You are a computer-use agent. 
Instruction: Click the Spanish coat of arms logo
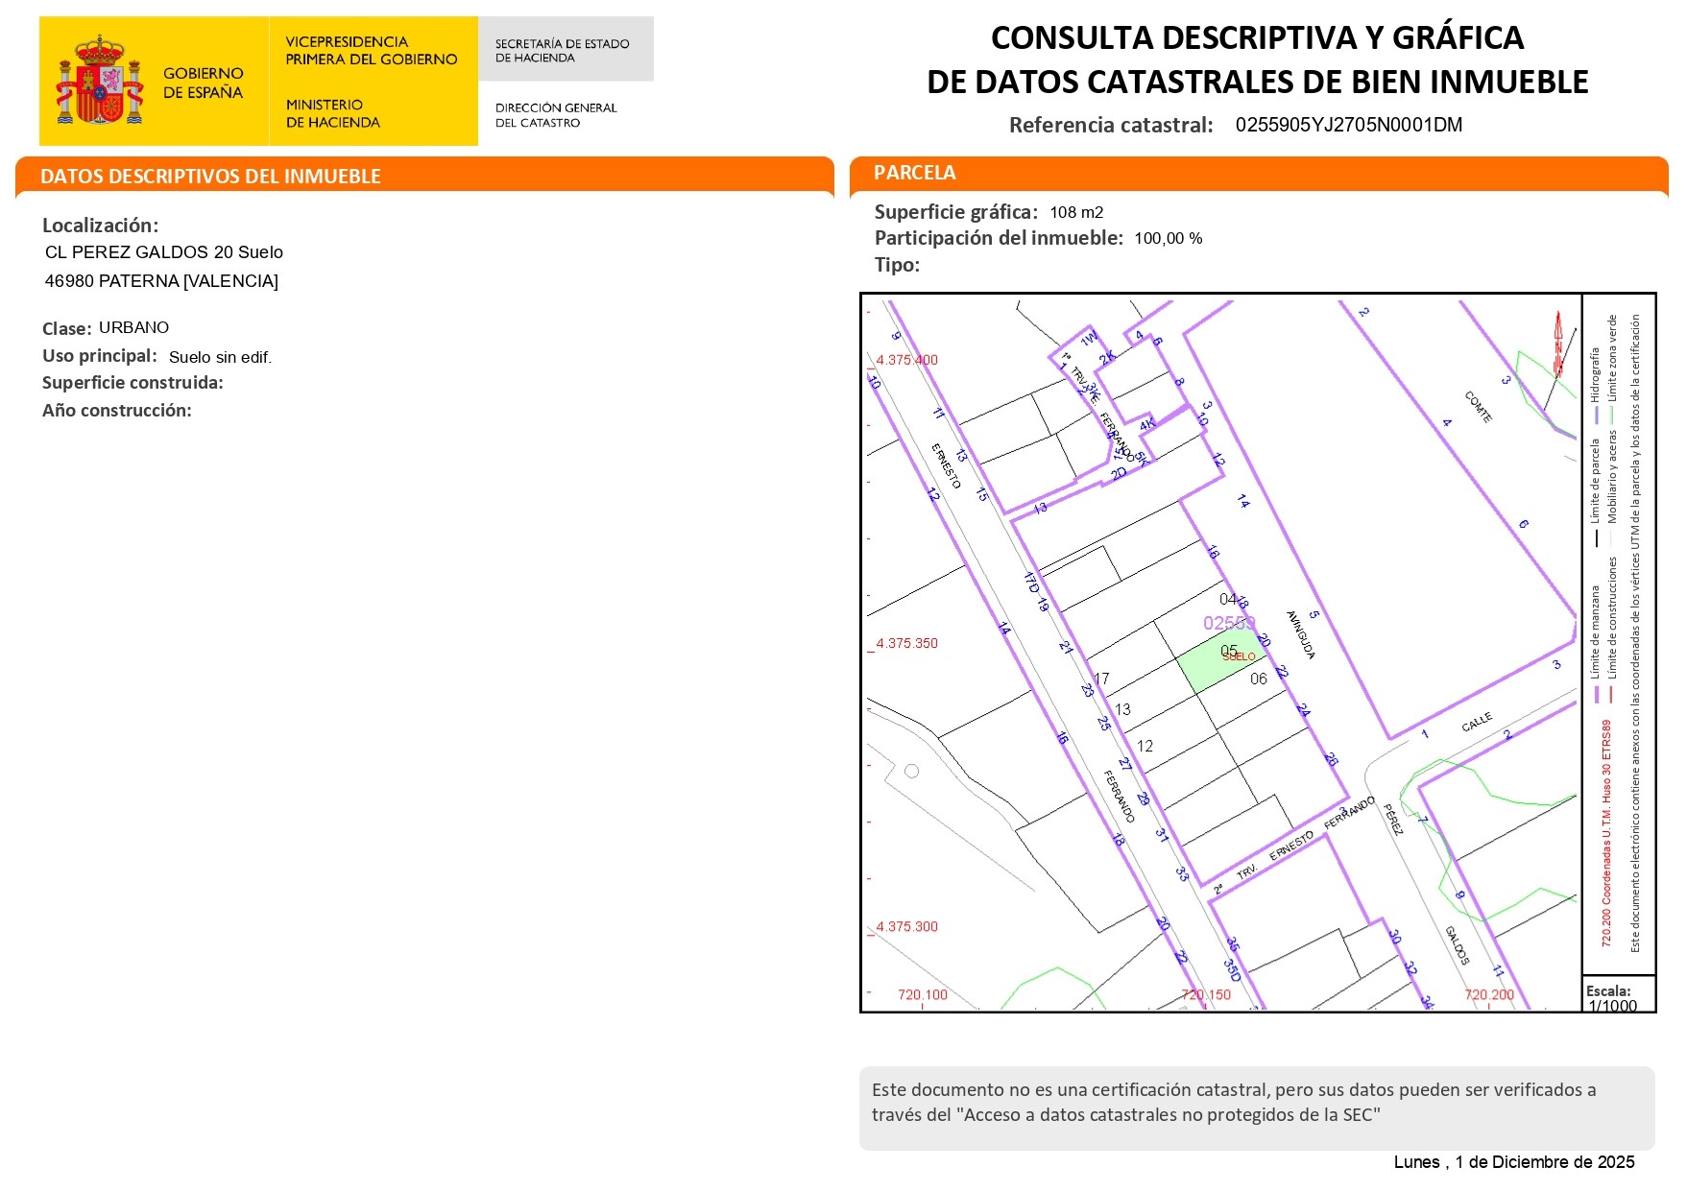click(100, 82)
